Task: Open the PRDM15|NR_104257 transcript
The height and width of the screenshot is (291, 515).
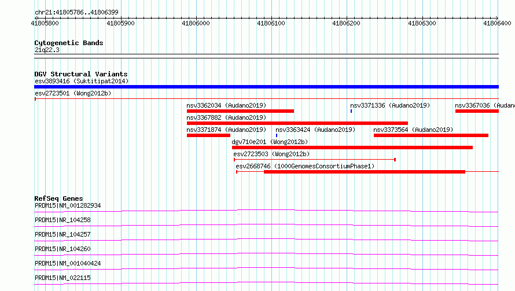Action: tap(62, 234)
